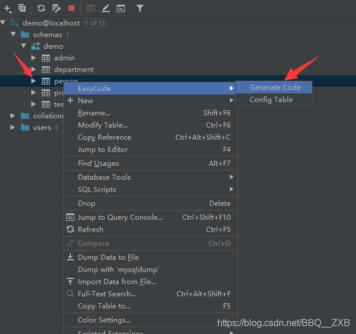Click the demo schema label
The height and width of the screenshot is (334, 356).
[53, 46]
